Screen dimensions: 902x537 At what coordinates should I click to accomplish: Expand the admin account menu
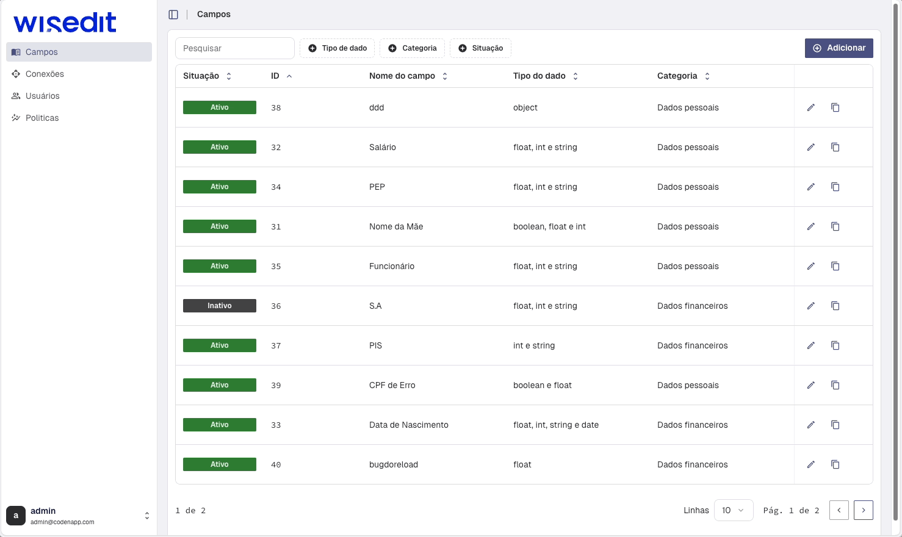(146, 516)
